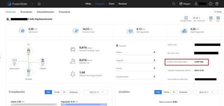Open the user account icon
Image resolution: width=224 pixels, height=106 pixels.
click(196, 4)
